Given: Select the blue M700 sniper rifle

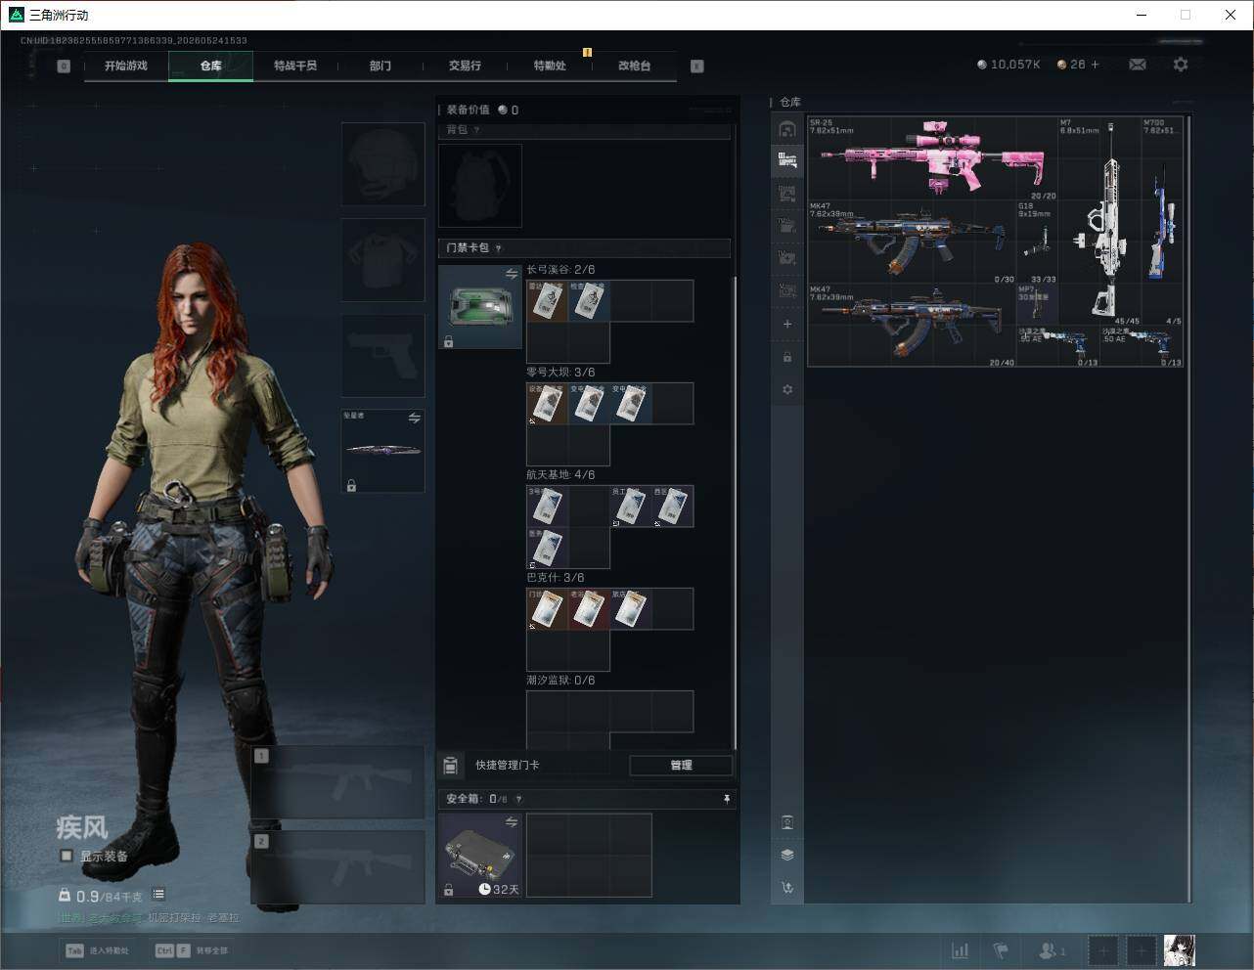Looking at the screenshot, I should coord(1162,221).
